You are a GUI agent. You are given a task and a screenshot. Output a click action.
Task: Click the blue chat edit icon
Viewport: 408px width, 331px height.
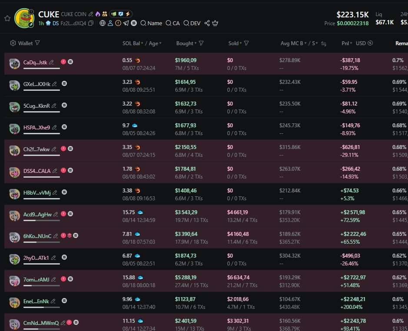[121, 14]
